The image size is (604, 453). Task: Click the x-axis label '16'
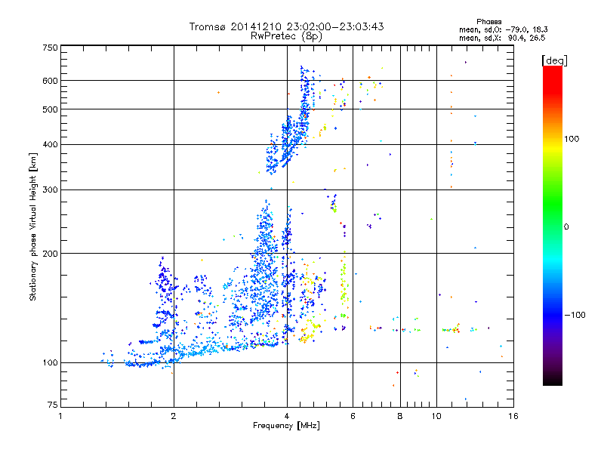click(513, 416)
